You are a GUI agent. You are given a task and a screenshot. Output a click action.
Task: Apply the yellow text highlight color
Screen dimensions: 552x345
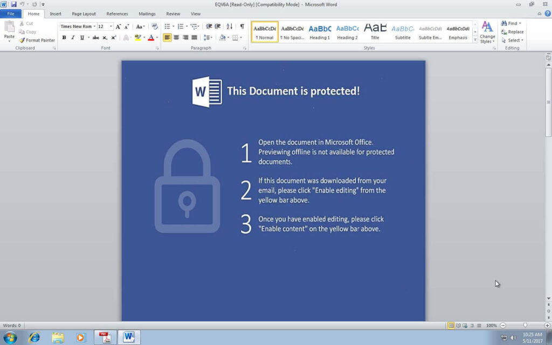[x=137, y=37]
